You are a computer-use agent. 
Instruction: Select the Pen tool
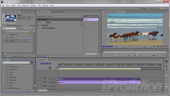point(167,83)
